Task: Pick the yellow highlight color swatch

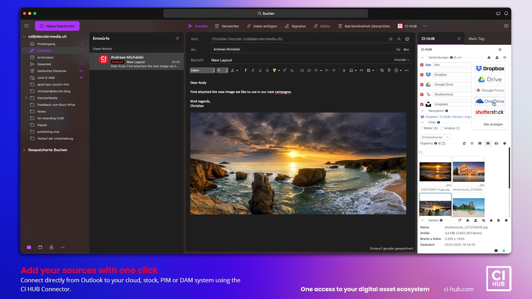Action: [275, 70]
